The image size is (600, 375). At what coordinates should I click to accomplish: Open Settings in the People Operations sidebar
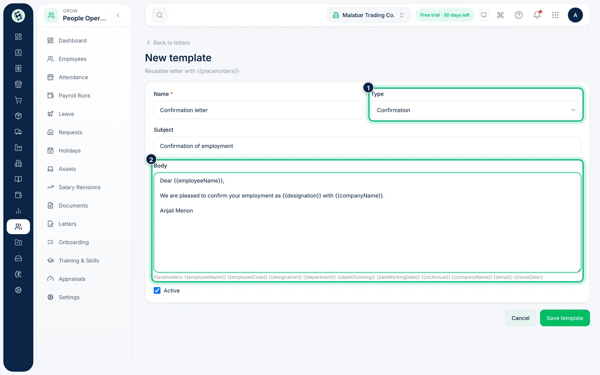tap(84, 297)
